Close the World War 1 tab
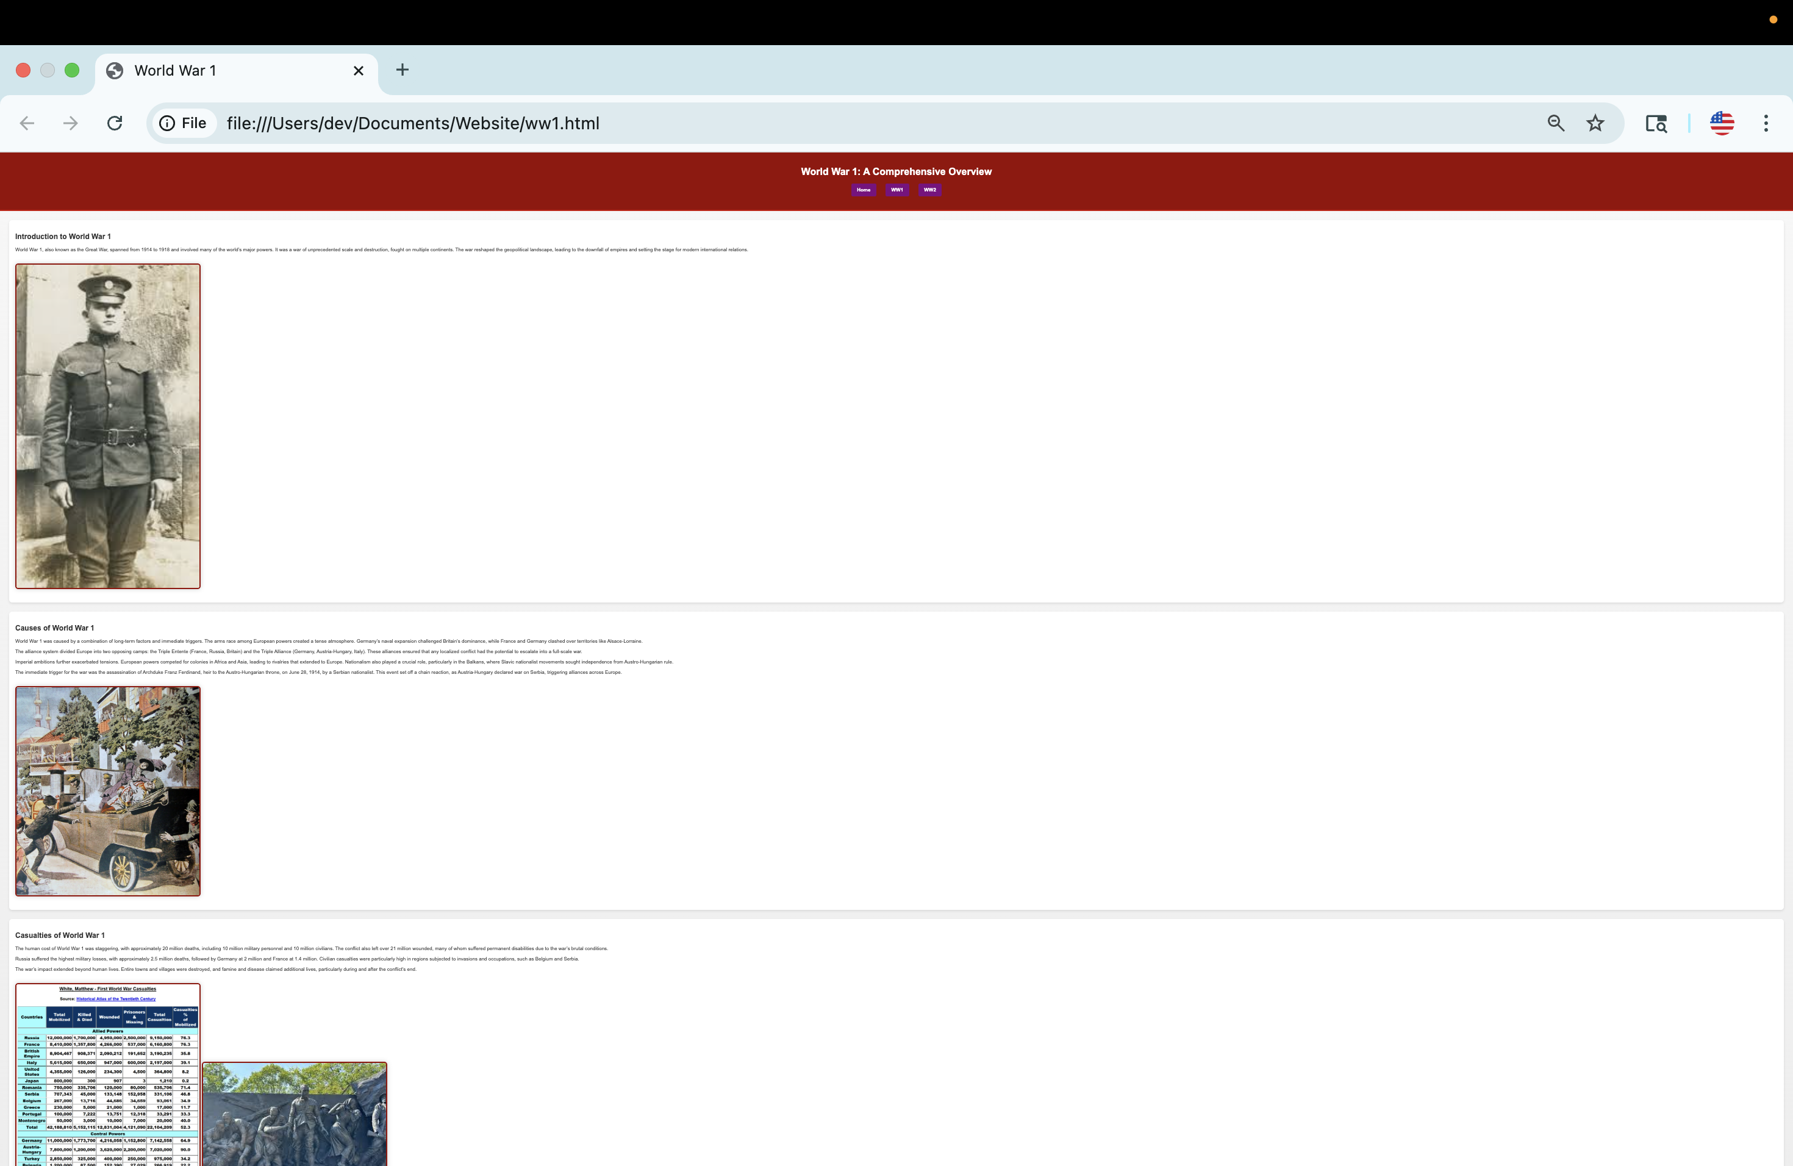 point(359,70)
